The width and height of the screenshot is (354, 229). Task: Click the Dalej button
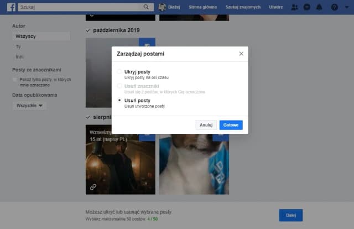pyautogui.click(x=290, y=215)
